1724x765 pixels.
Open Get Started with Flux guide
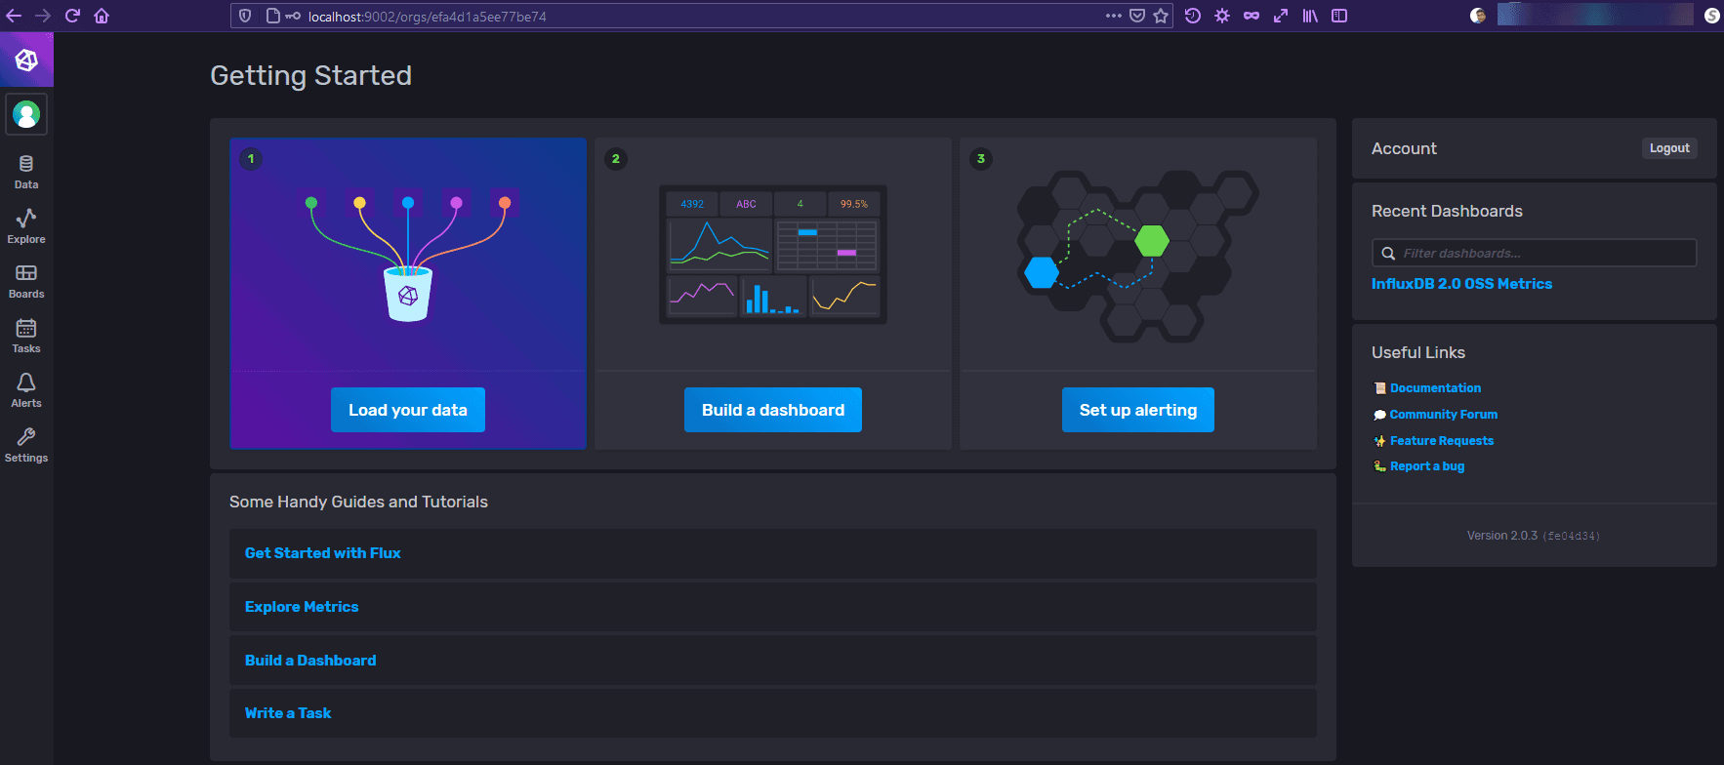click(323, 553)
